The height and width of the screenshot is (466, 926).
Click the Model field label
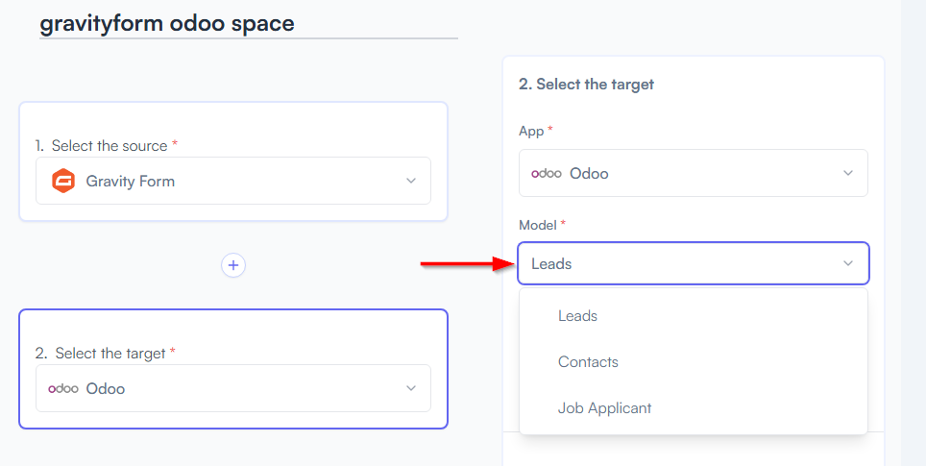[542, 225]
